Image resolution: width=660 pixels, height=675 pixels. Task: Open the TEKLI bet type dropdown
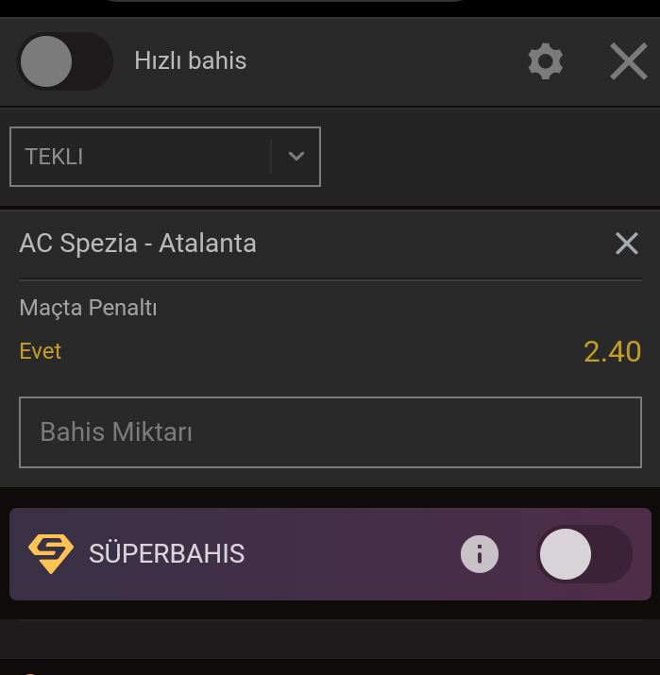tap(165, 157)
